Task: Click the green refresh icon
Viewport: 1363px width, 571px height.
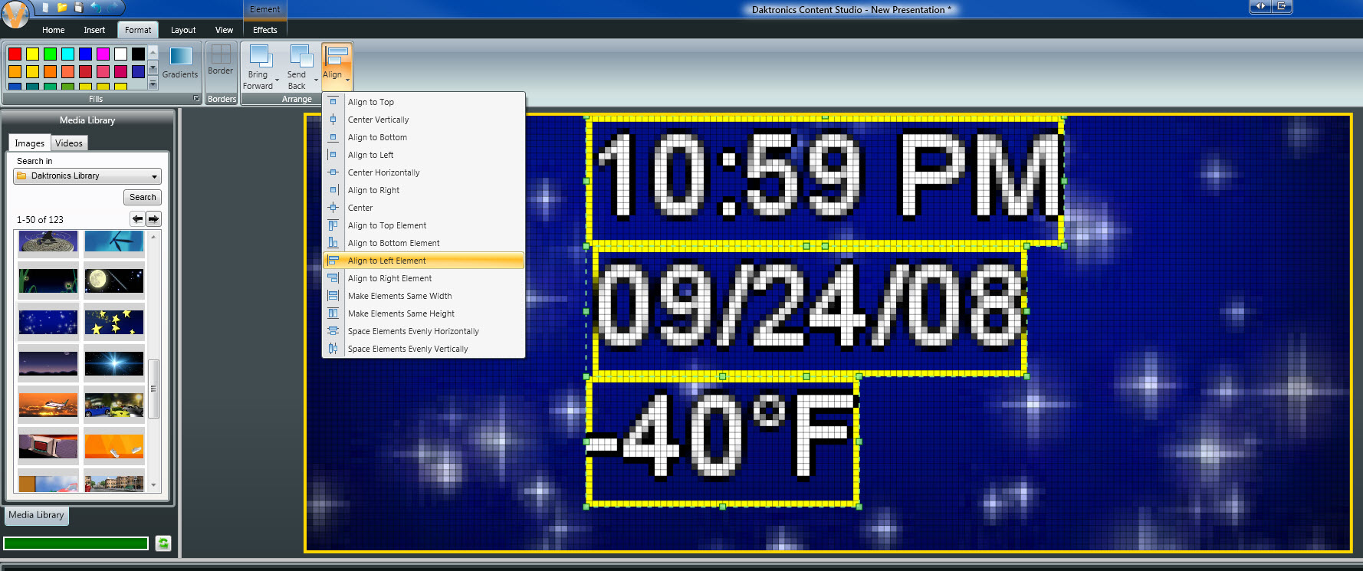Action: pyautogui.click(x=163, y=543)
